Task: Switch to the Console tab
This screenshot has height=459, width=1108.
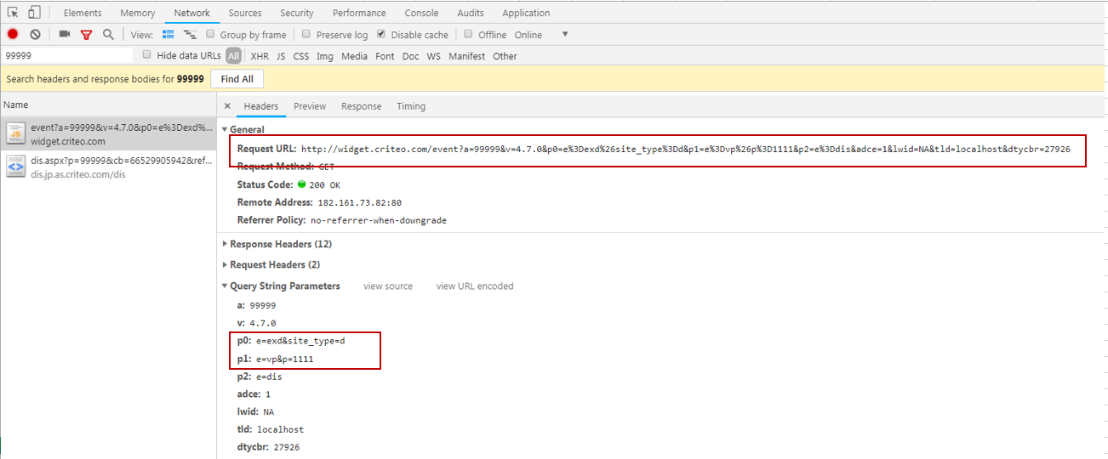Action: (421, 13)
